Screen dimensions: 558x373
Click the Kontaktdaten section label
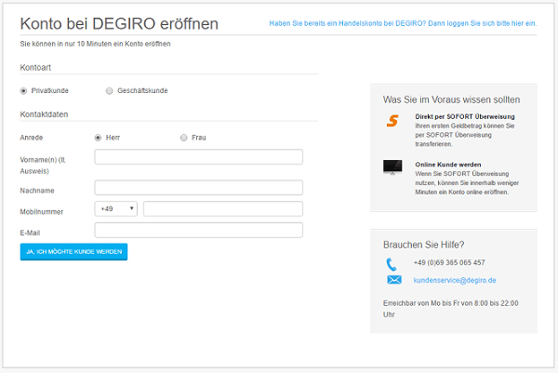(x=44, y=114)
